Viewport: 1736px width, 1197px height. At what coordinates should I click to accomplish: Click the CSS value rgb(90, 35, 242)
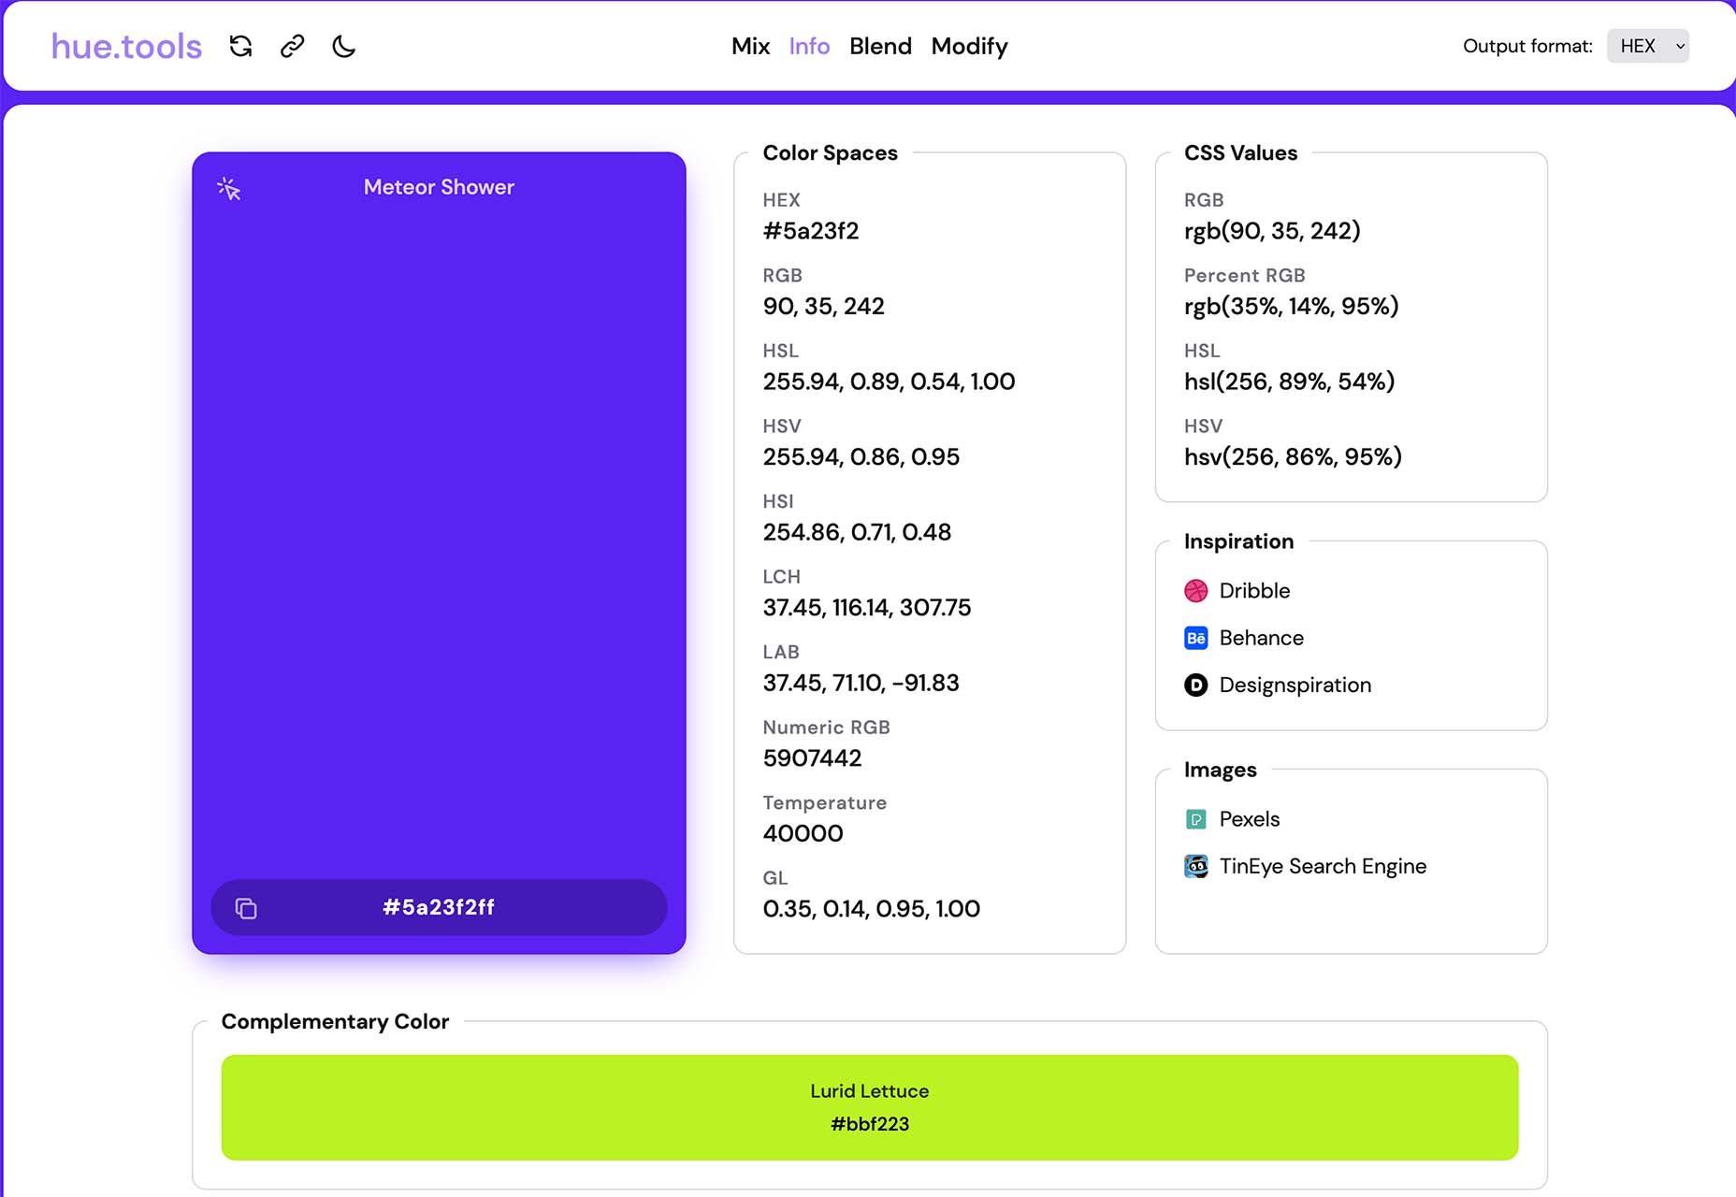click(1272, 231)
